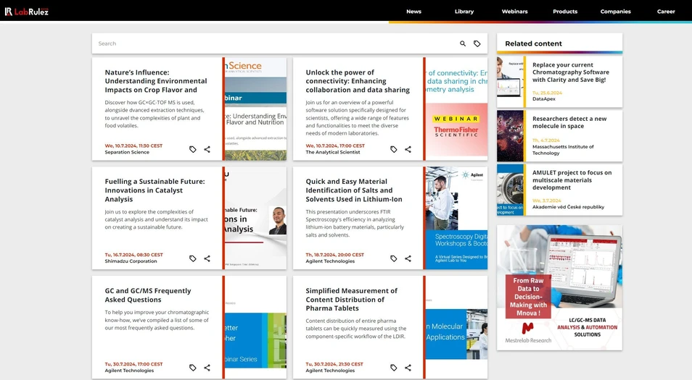
Task: Click date We, 10.7.2024, 11:30 CEST
Action: (133, 145)
